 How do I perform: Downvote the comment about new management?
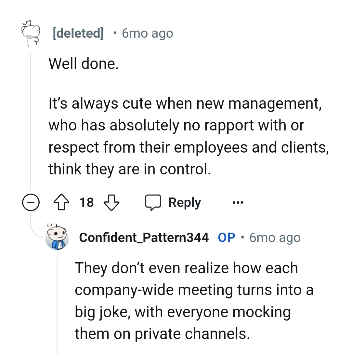click(x=111, y=202)
